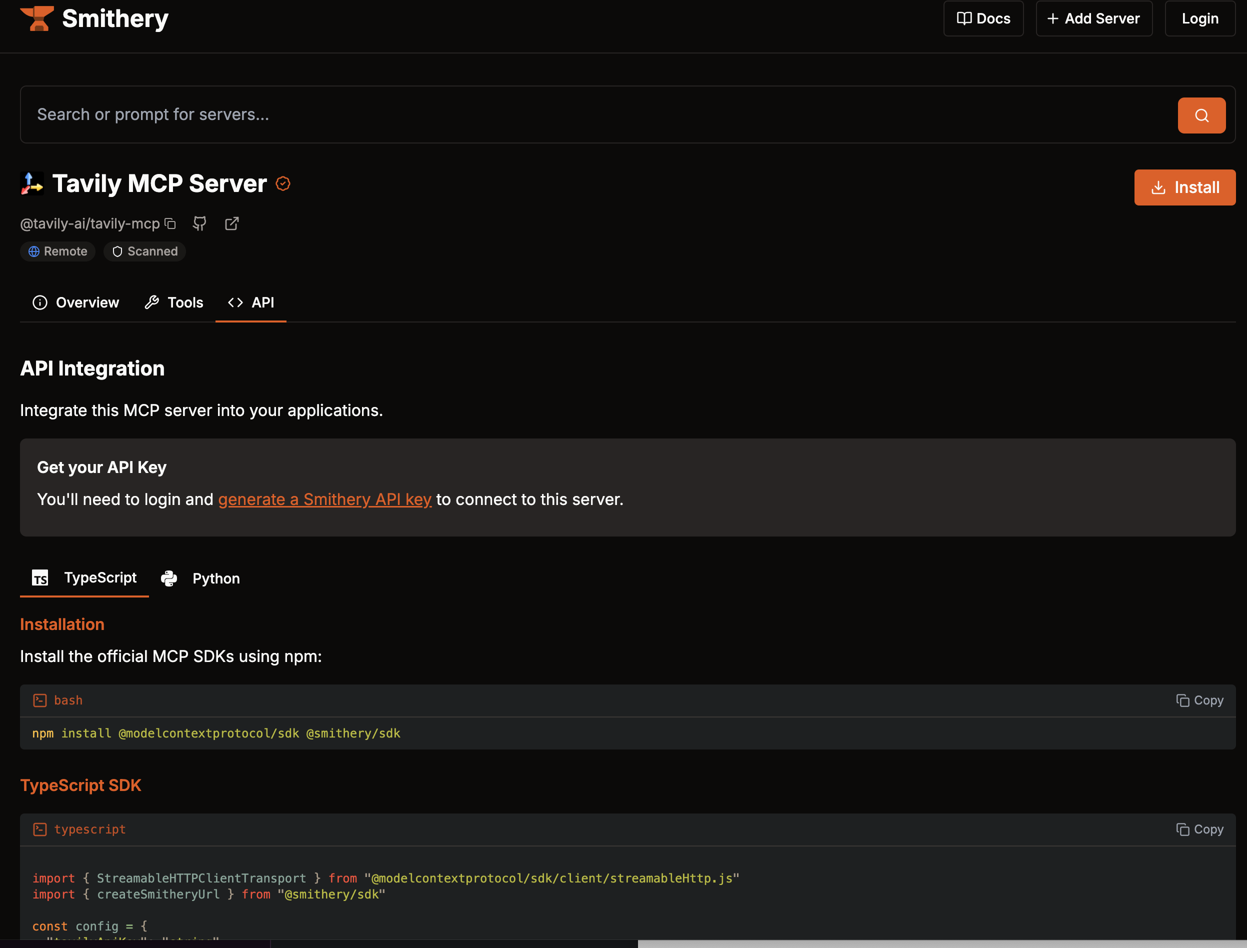Click the npm install @modelcontextprotocol/sdk command text
This screenshot has height=948, width=1247.
(216, 733)
